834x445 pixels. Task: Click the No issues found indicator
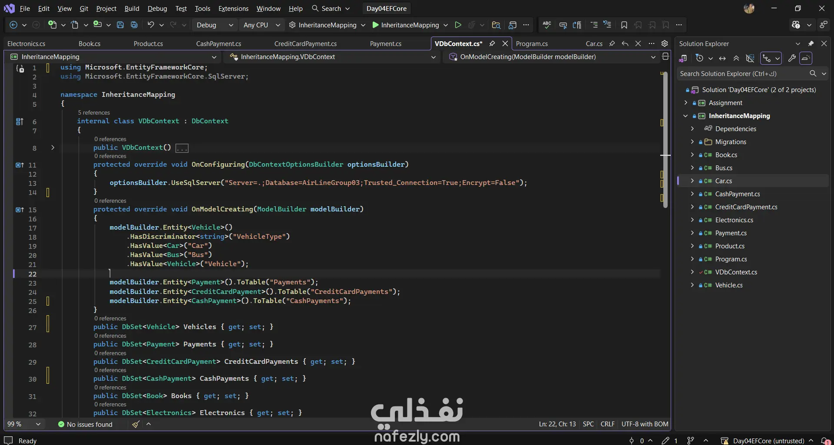pyautogui.click(x=85, y=424)
